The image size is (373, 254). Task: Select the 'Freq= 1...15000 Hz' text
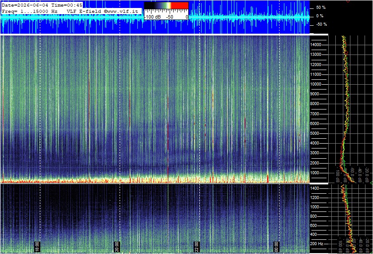tap(30, 11)
